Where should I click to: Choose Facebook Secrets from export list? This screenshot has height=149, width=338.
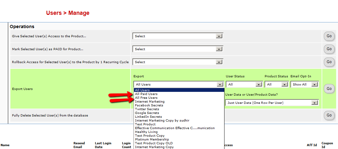[x=149, y=105]
